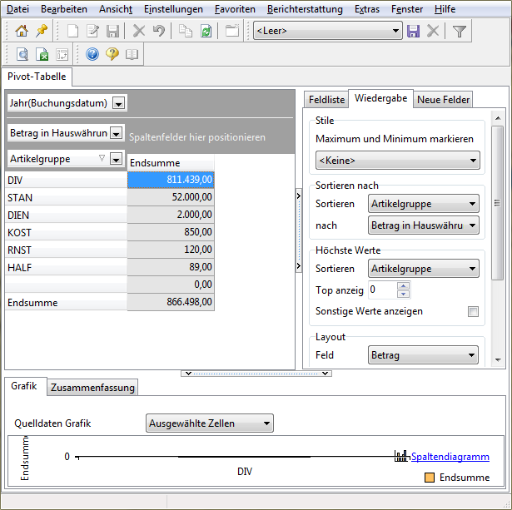Click the gray Save floppy disk icon
Viewport: 512px width, 510px height.
click(x=112, y=31)
